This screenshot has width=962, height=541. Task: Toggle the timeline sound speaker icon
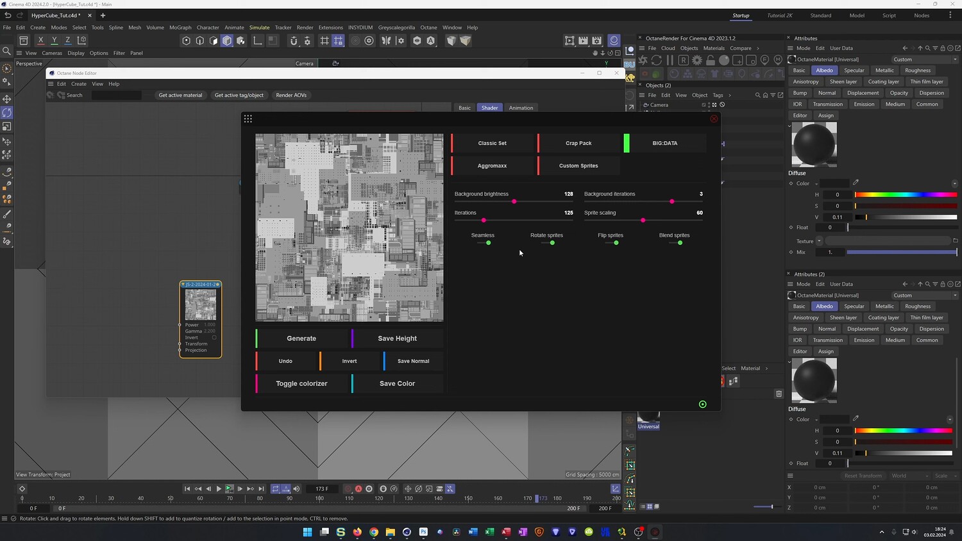click(x=296, y=488)
